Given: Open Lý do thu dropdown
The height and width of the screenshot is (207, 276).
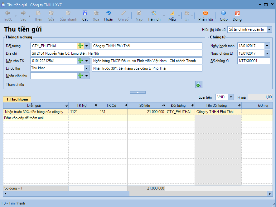Looking at the screenshot, I should coord(86,68).
